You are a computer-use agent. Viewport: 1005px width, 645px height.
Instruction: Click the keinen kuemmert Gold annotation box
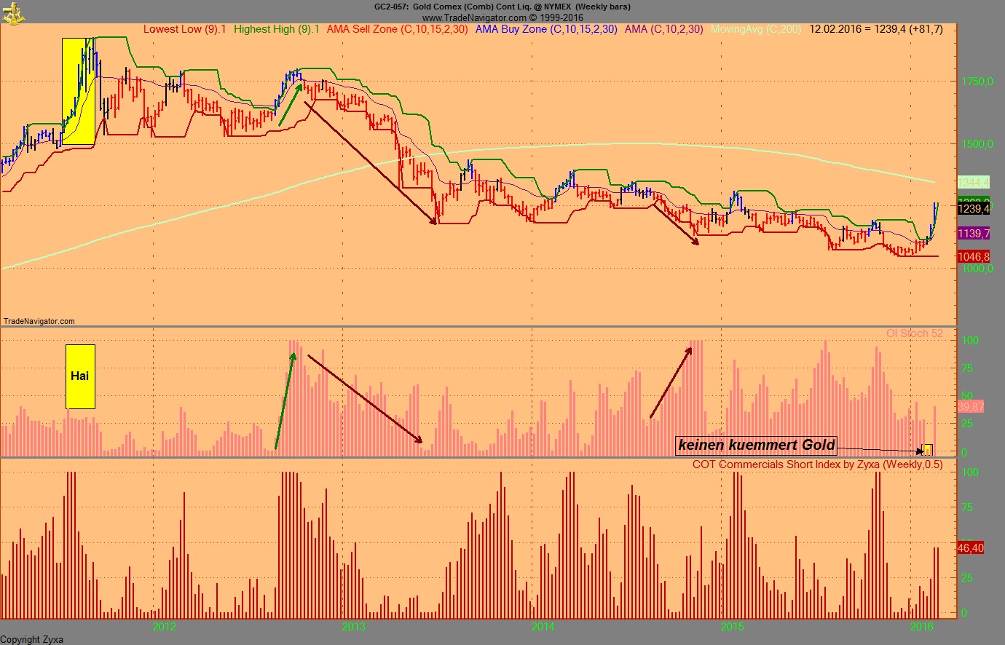click(x=756, y=445)
